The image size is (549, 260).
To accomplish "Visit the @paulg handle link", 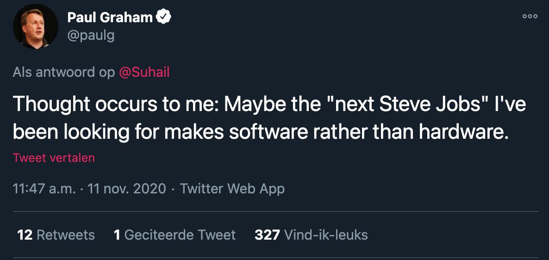I will pos(91,35).
